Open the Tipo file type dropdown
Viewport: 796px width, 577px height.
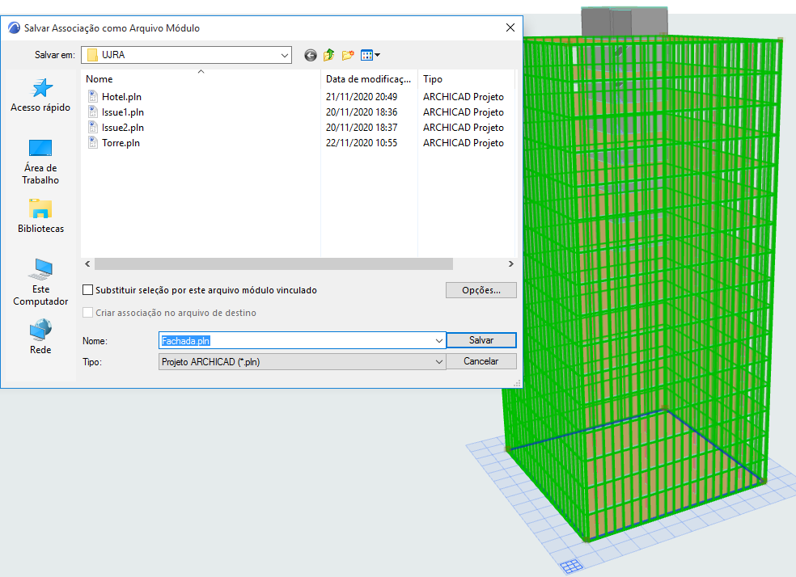pyautogui.click(x=302, y=362)
